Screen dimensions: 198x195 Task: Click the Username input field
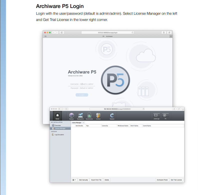pos(82,84)
